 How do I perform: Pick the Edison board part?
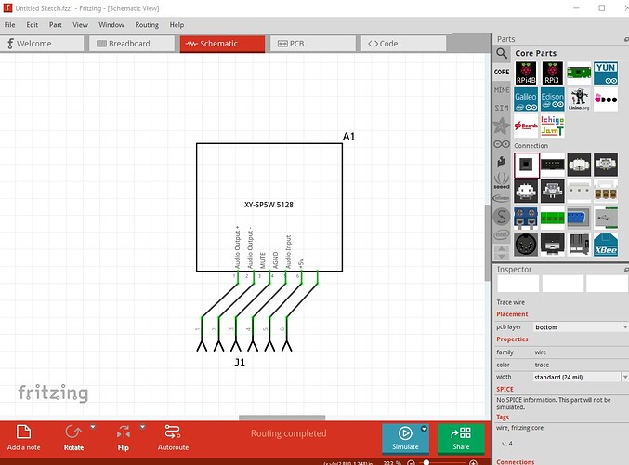(x=553, y=100)
